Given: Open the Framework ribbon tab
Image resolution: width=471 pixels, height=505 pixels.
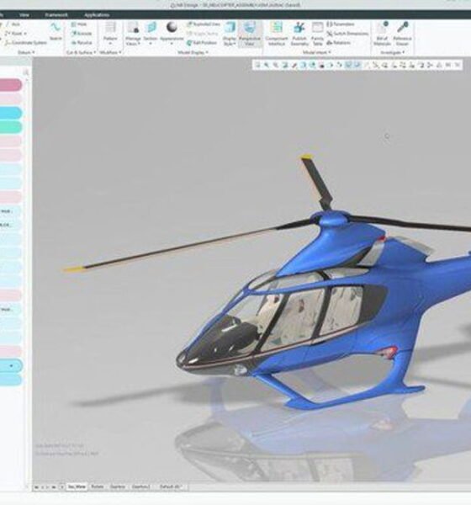Looking at the screenshot, I should tap(56, 15).
